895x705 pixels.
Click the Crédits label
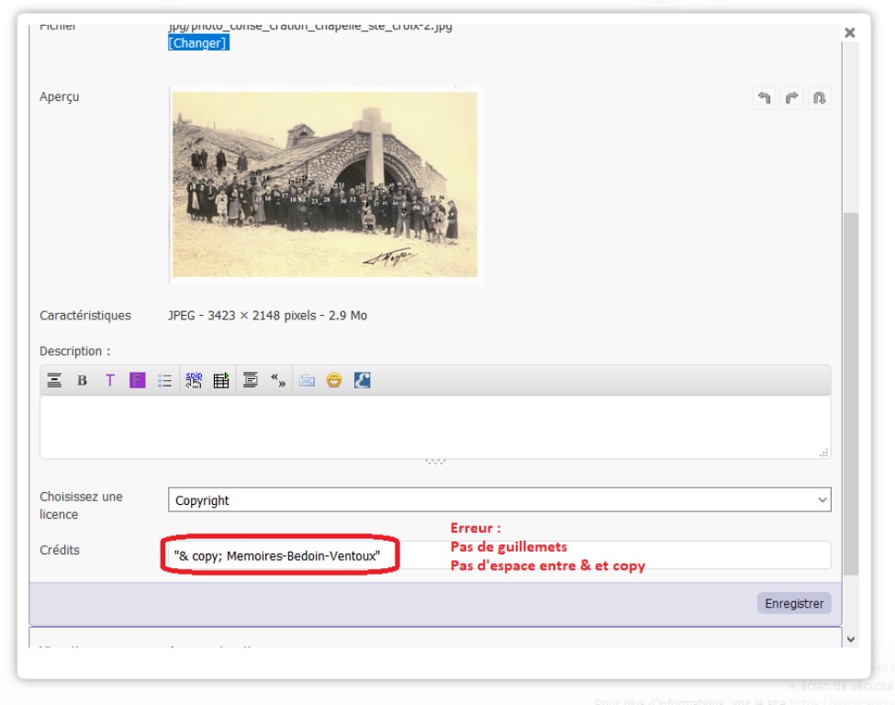[60, 550]
